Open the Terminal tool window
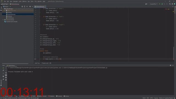The width and height of the screenshot is (176, 99). pyautogui.click(x=59, y=96)
